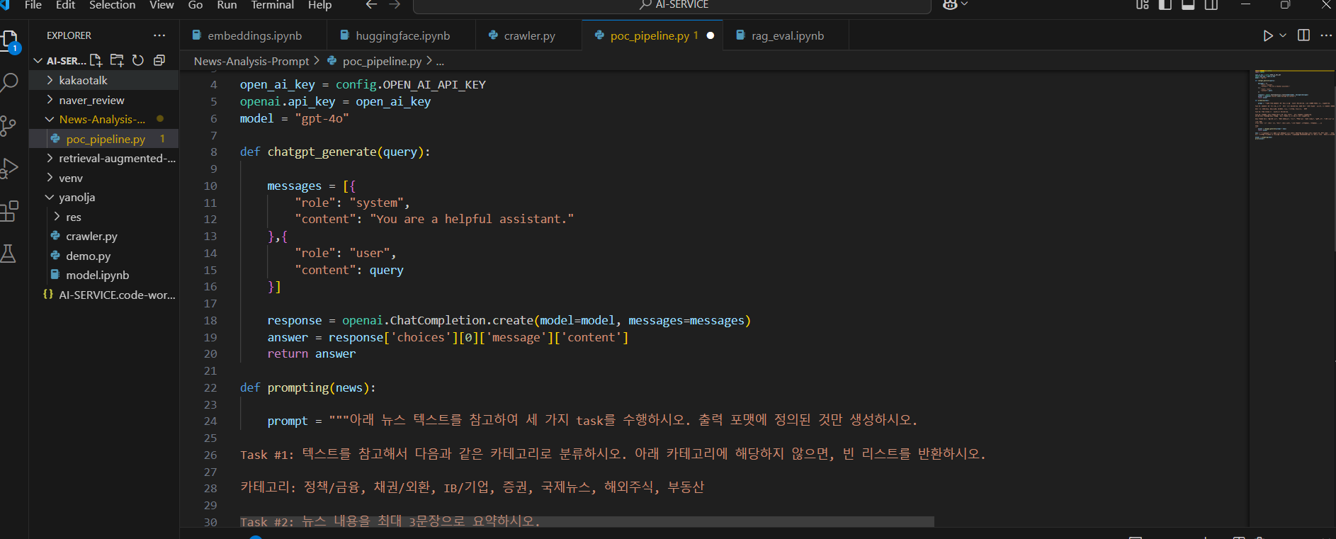This screenshot has width=1336, height=539.
Task: Open the Go menu
Action: pyautogui.click(x=196, y=5)
